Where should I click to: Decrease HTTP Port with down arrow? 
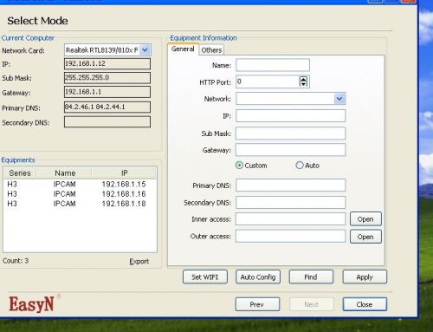pyautogui.click(x=303, y=84)
